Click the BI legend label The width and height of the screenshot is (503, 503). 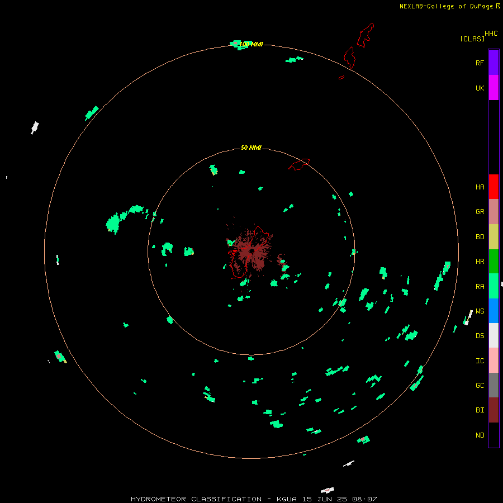tap(480, 410)
